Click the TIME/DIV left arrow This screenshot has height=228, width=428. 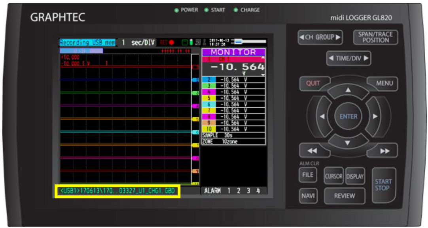[x=331, y=58]
